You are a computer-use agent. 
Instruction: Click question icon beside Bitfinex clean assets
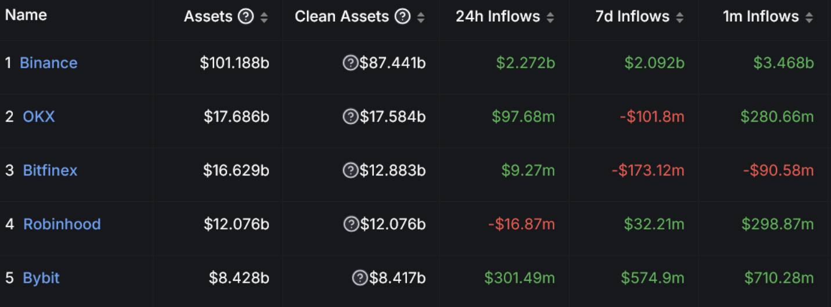pyautogui.click(x=351, y=170)
